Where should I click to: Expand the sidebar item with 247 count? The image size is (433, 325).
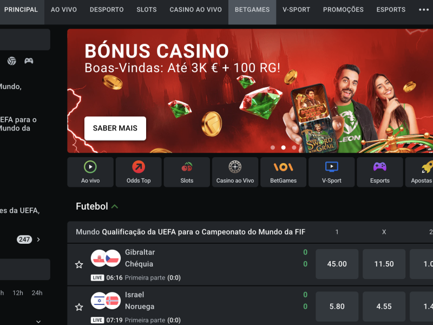pyautogui.click(x=38, y=239)
